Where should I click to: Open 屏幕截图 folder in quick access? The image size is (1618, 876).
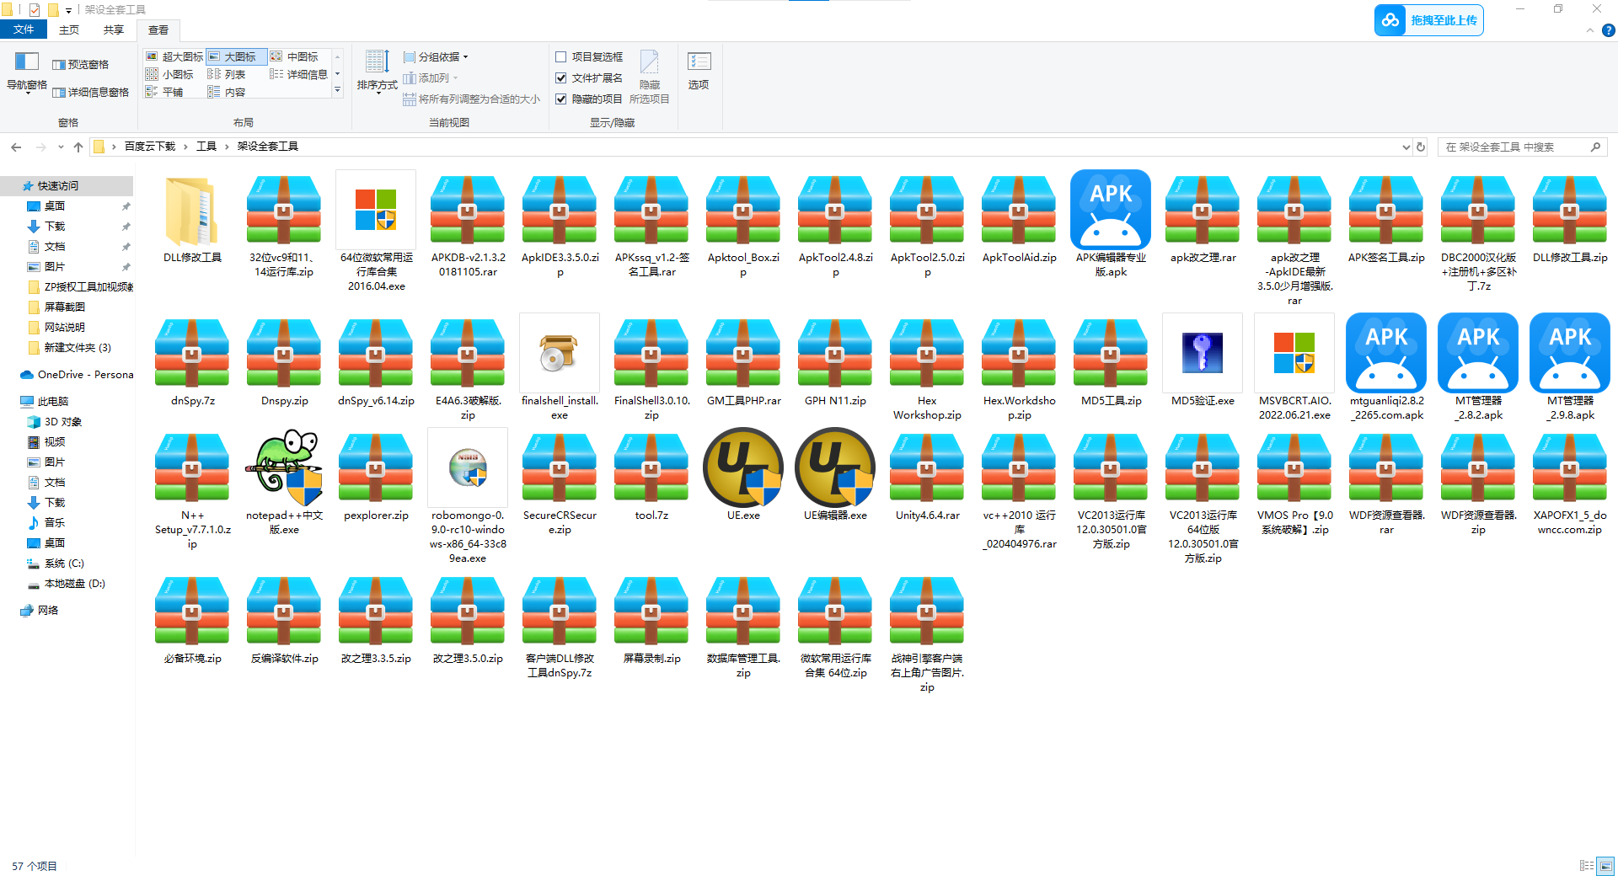64,307
